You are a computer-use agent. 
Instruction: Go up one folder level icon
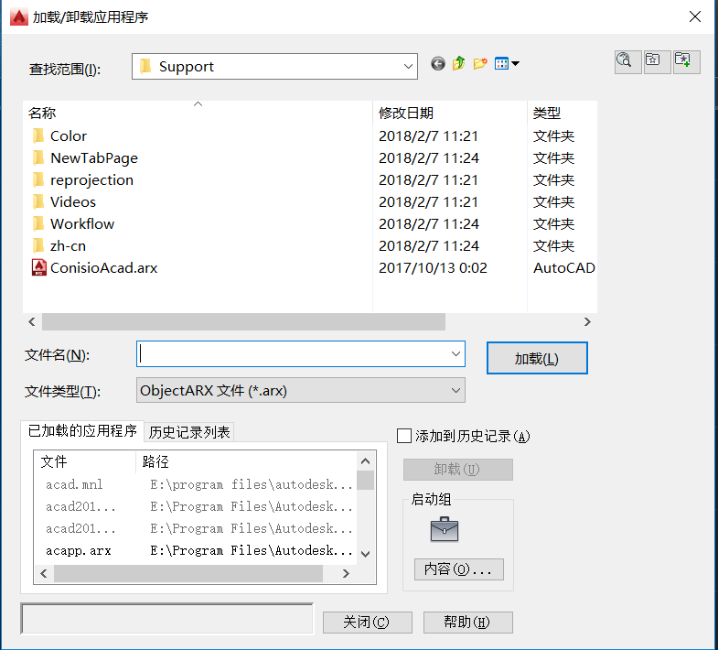click(459, 63)
